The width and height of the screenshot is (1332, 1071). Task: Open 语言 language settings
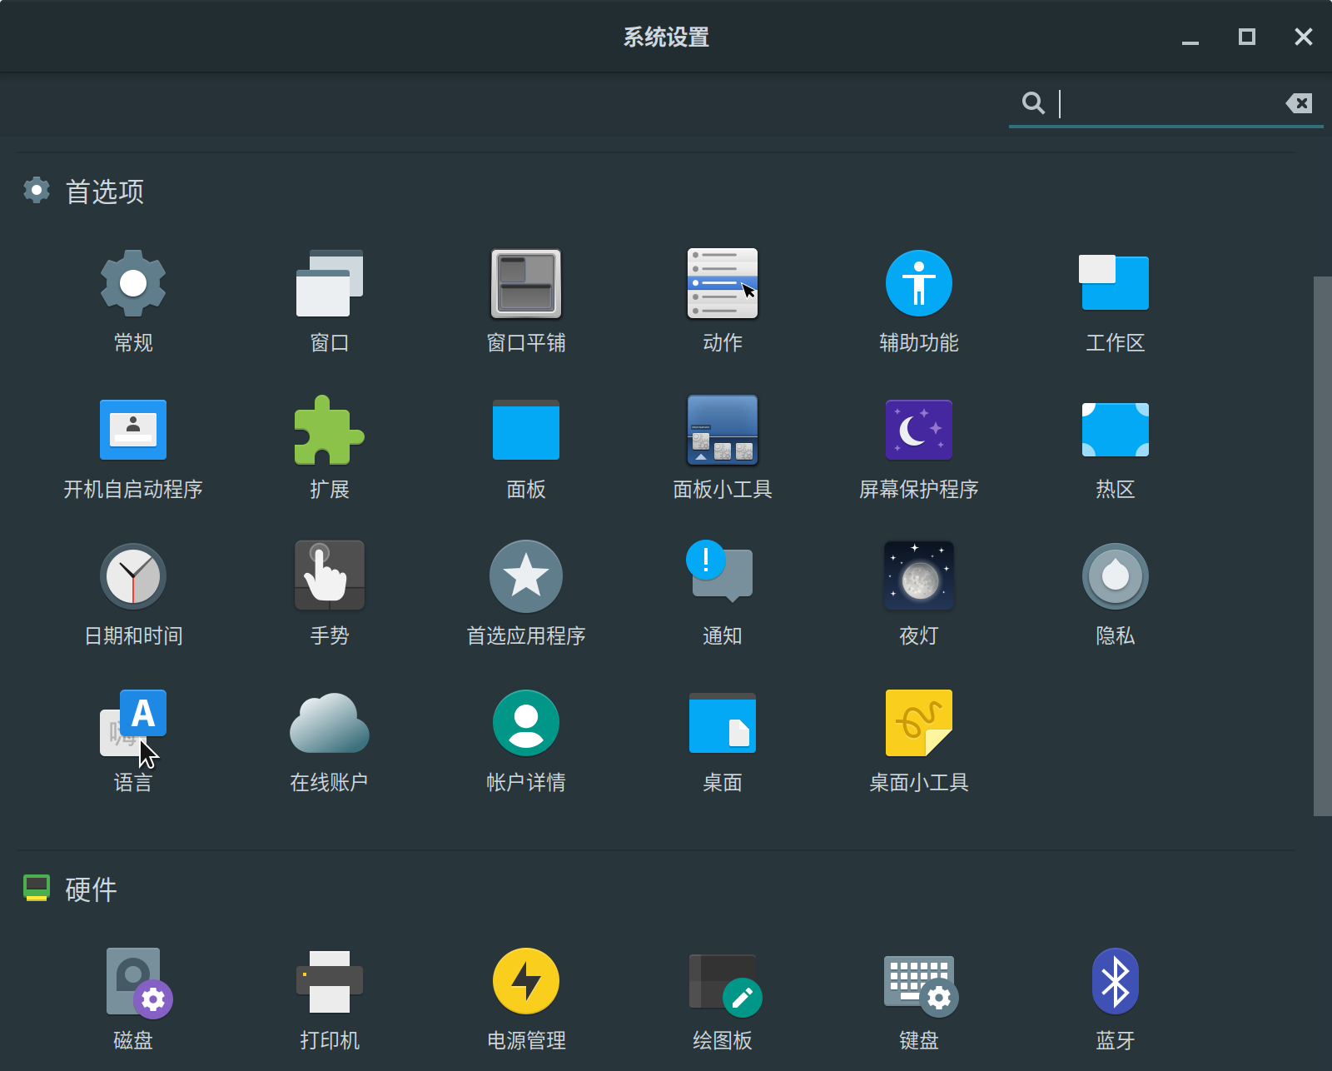click(133, 723)
